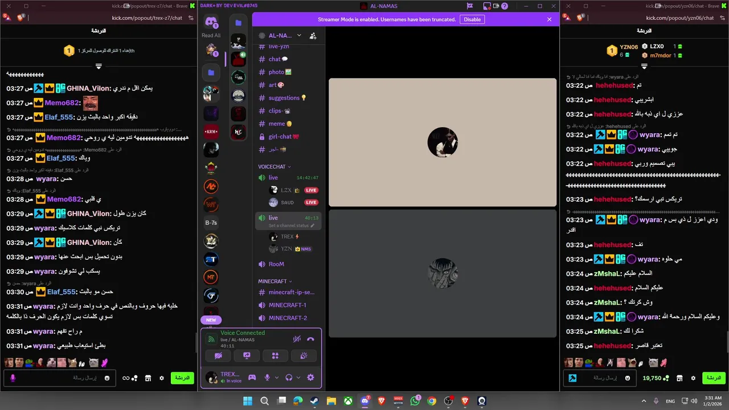Open the KRM server icon
The image size is (729, 410).
click(211, 132)
